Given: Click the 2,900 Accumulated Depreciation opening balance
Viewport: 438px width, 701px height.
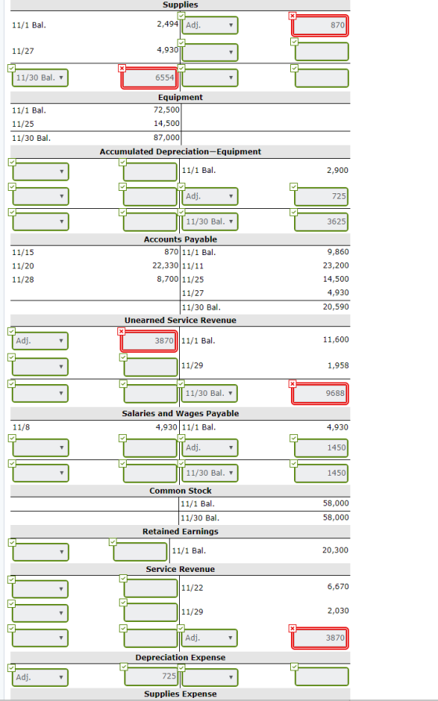Looking at the screenshot, I should tap(337, 171).
